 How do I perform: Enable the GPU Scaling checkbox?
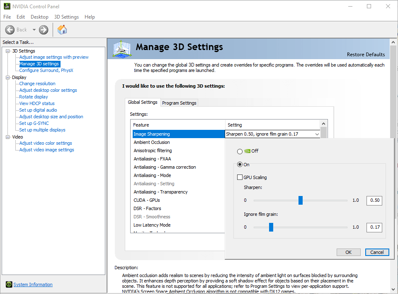tap(240, 177)
